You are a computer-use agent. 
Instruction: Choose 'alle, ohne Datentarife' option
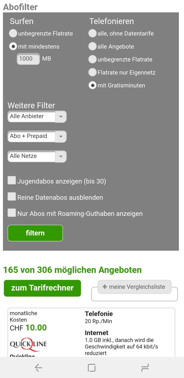tap(92, 34)
